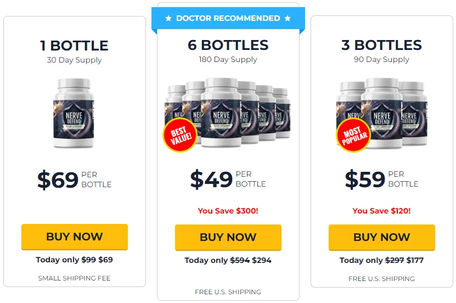Click the red Best Value badge
456x303 pixels.
pyautogui.click(x=181, y=135)
